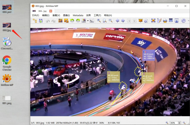Expand the toolbar overflow chevron
The width and height of the screenshot is (190, 125).
point(189,21)
